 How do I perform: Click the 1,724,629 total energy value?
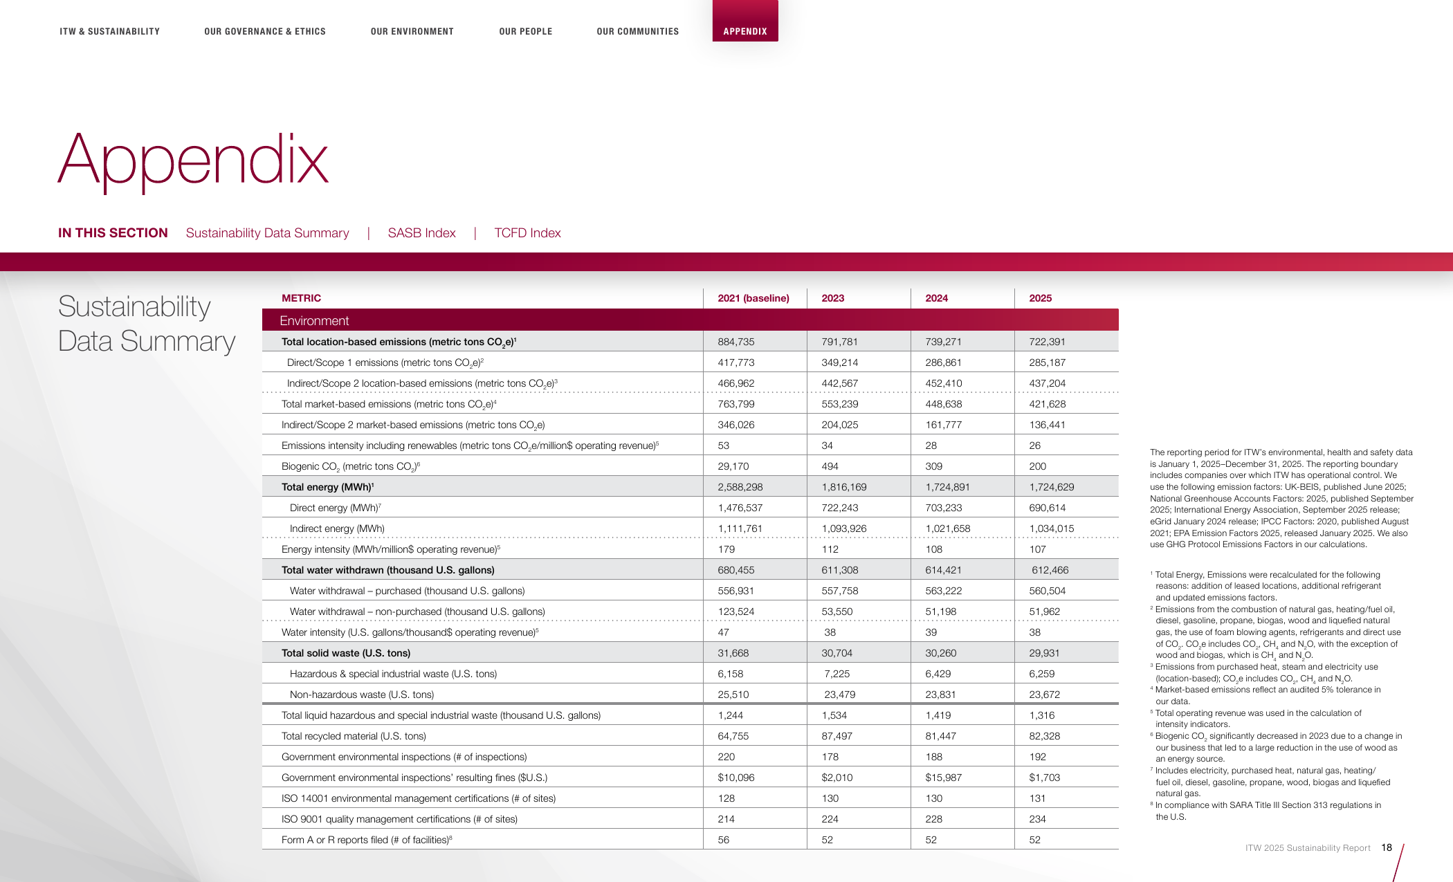pos(1052,487)
